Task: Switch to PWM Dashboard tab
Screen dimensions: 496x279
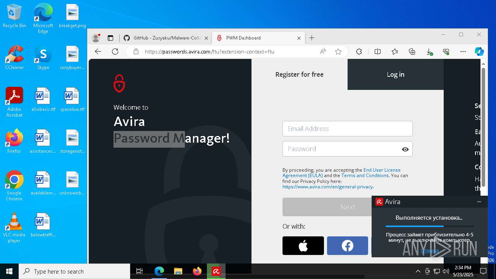Action: click(258, 38)
